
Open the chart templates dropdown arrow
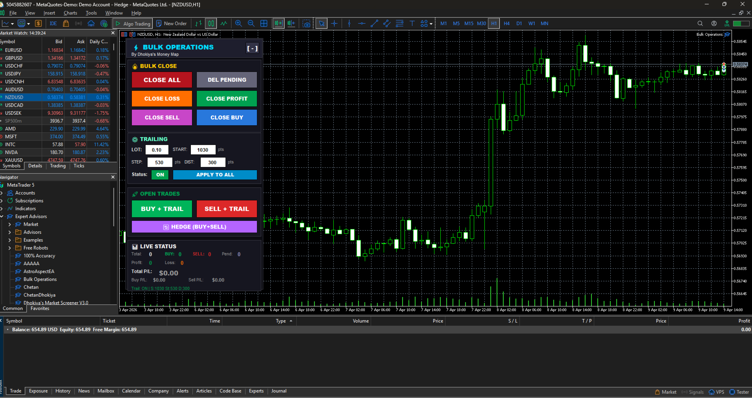(x=28, y=24)
